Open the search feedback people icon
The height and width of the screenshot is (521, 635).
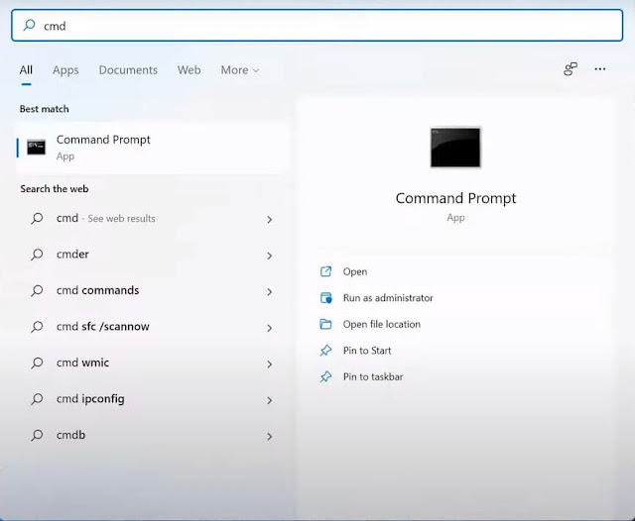click(571, 69)
